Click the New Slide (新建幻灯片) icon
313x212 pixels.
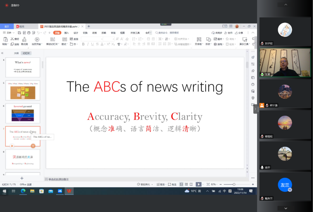click(x=53, y=39)
